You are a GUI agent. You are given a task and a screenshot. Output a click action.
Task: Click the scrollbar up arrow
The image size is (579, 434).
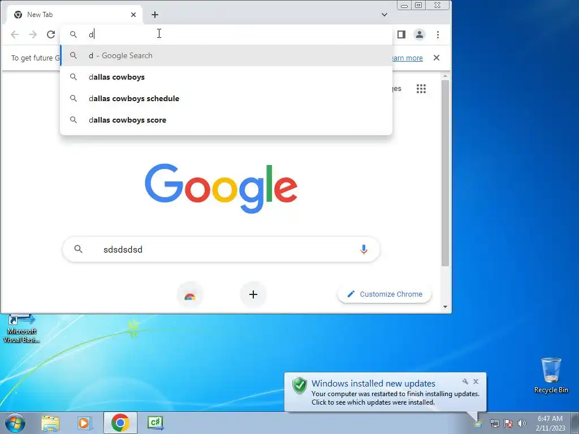[446, 76]
